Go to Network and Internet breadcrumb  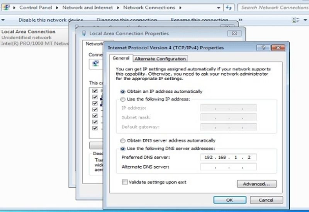pos(88,8)
